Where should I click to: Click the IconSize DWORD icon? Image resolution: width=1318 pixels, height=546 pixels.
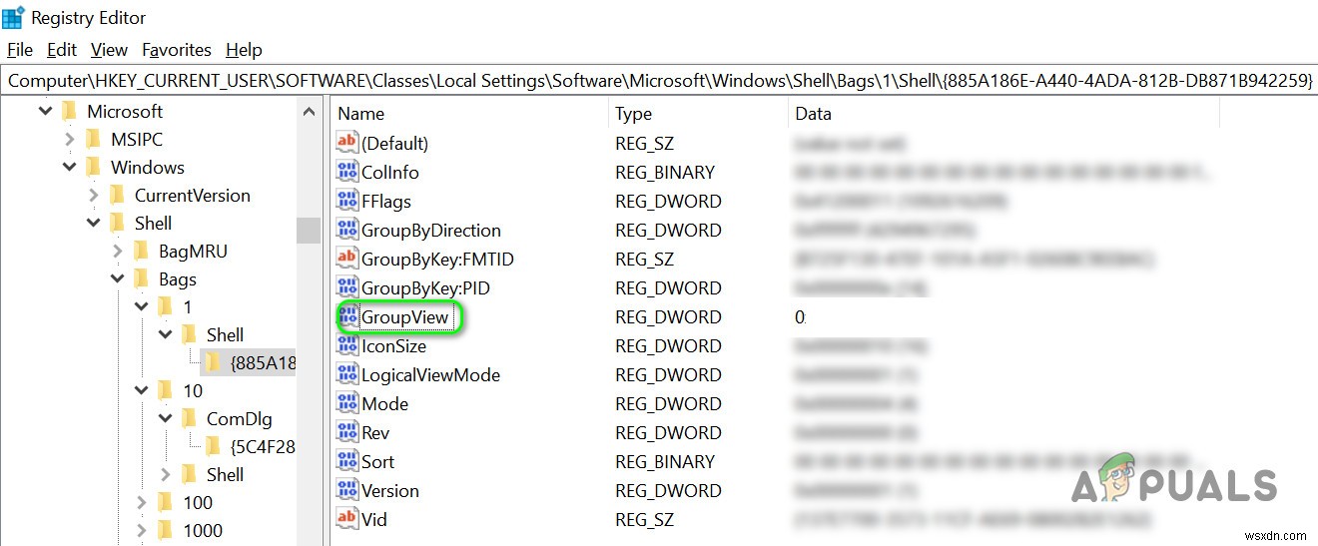[347, 345]
